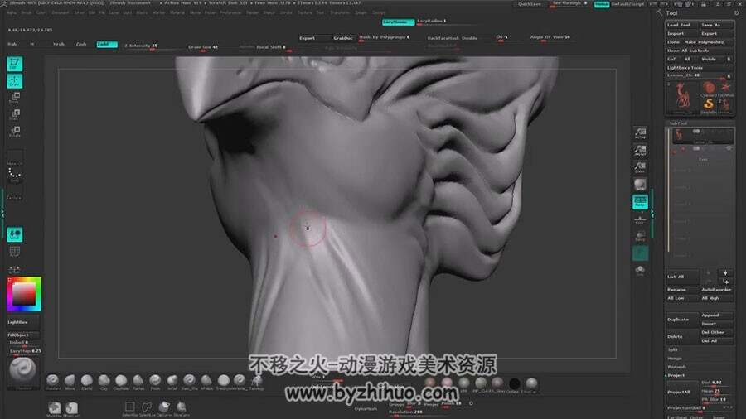Expand the Remesh section in Tool panel

(676, 367)
